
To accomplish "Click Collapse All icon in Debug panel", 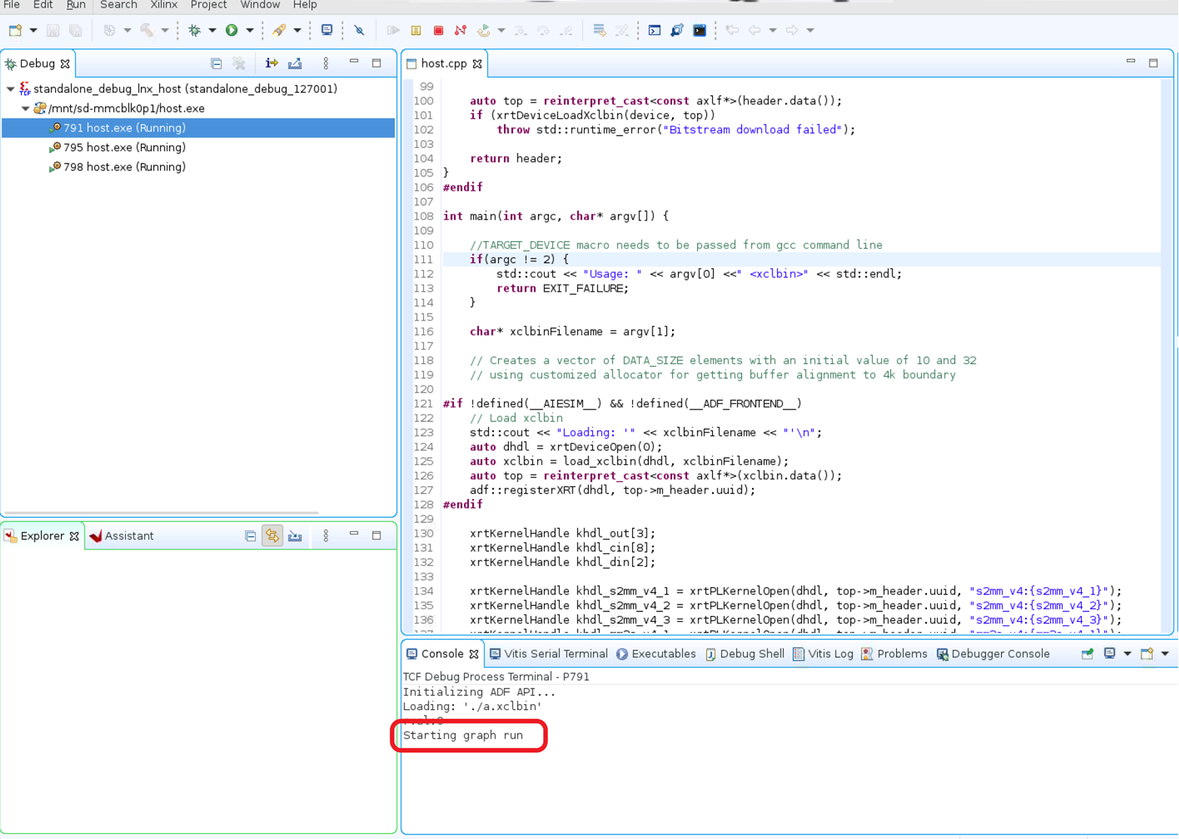I will click(x=216, y=64).
